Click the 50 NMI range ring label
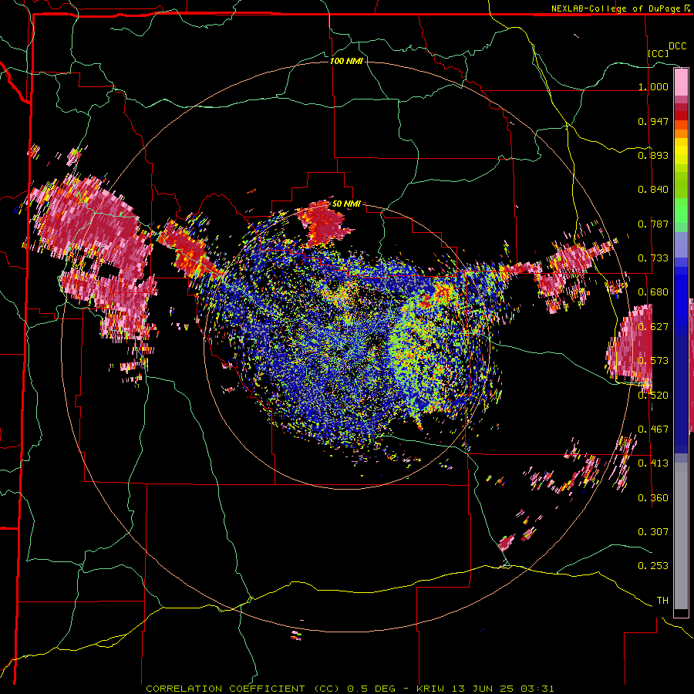This screenshot has width=694, height=694. click(346, 204)
